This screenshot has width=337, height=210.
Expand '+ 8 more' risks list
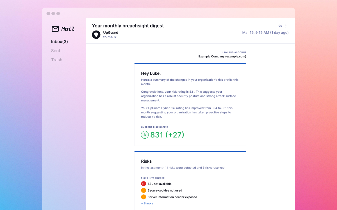[147, 203]
